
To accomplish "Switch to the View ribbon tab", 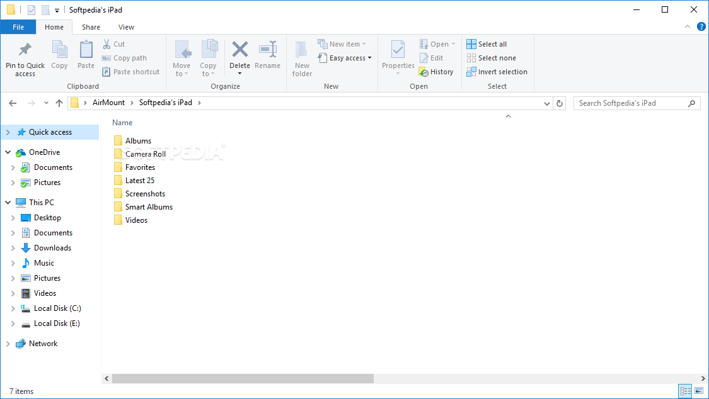I will click(x=126, y=27).
